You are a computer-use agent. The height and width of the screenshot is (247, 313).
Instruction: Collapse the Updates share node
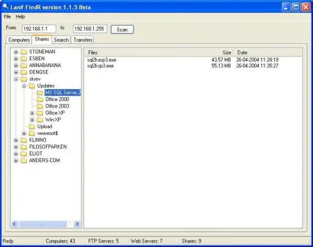24,86
